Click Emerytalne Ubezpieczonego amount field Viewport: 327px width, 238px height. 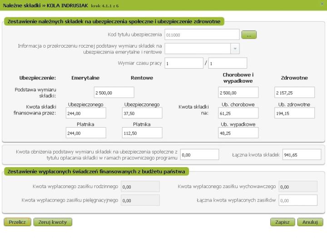pos(86,113)
